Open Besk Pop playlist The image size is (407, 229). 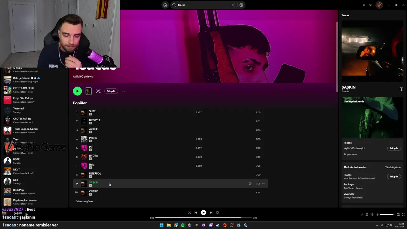click(x=34, y=191)
